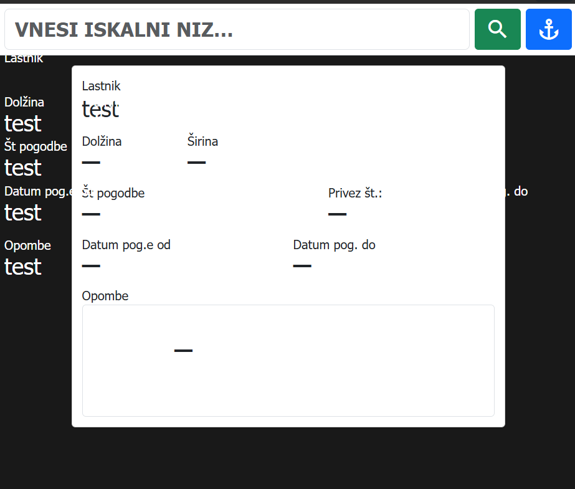Select the dash value under 'Privez št.:'
Screen dimensions: 575x489
(x=337, y=214)
